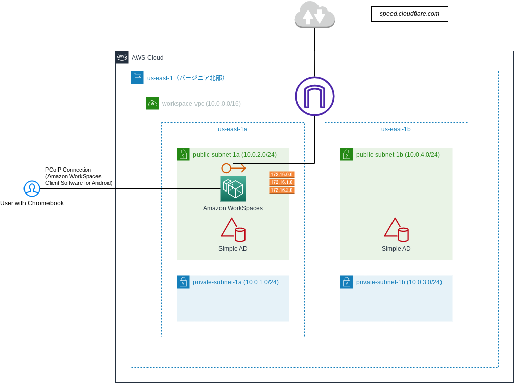The image size is (514, 383).
Task: Select the speed.cloudflare.com box
Action: 409,14
